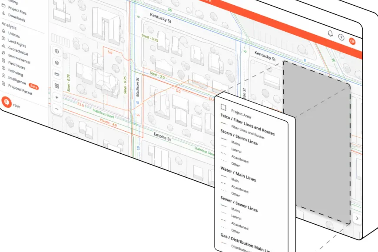
Task: Click the Steel - 2.0 pipe label
Action: [157, 75]
